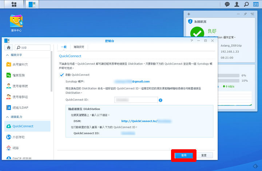This screenshot has height=171, width=262.
Task: Open the DSM main menu grid icon
Action: tap(14, 4)
